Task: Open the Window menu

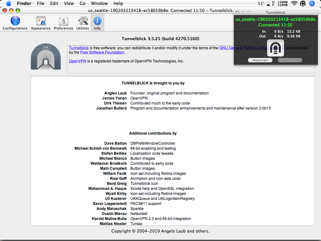Action: (x=99, y=3)
